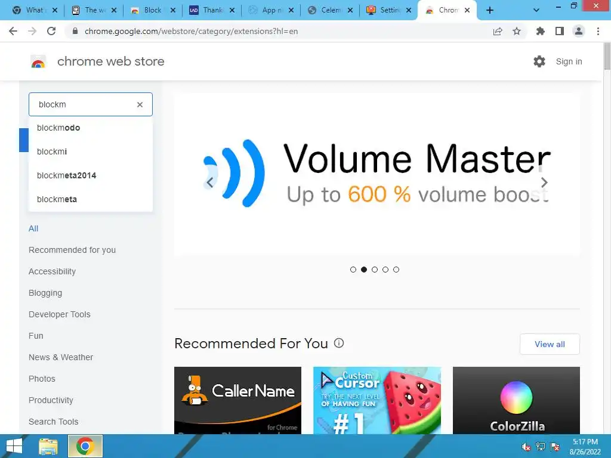Select third carousel dot

click(x=375, y=270)
